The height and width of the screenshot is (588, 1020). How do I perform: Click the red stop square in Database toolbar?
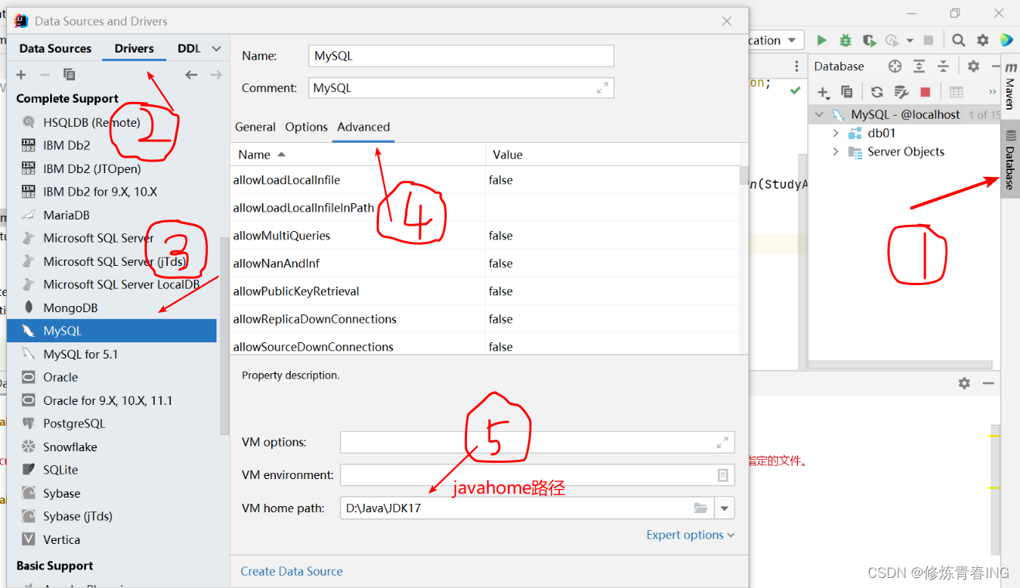point(926,92)
